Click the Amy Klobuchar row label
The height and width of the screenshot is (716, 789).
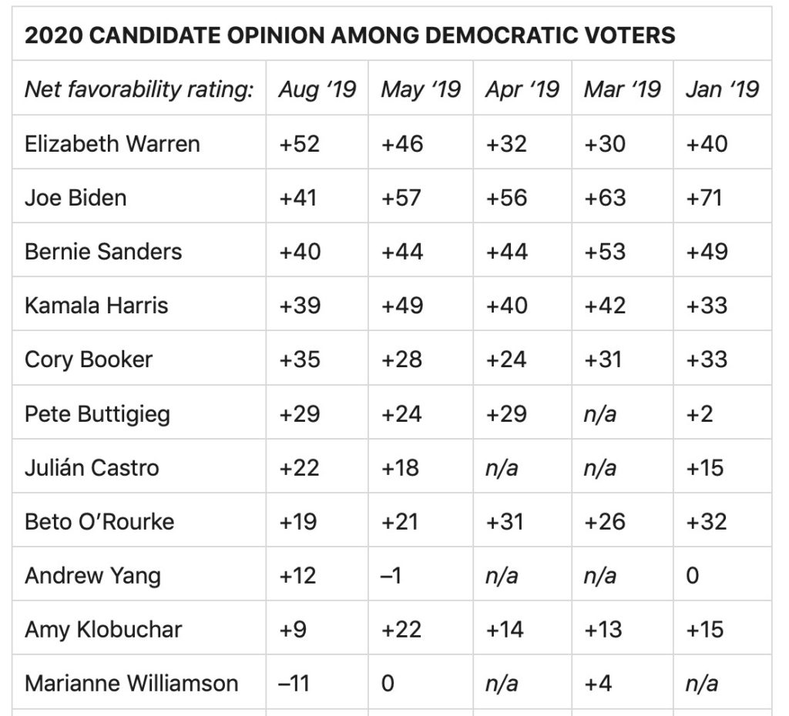103,629
